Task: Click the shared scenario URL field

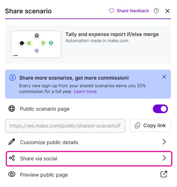Action: coord(65,126)
